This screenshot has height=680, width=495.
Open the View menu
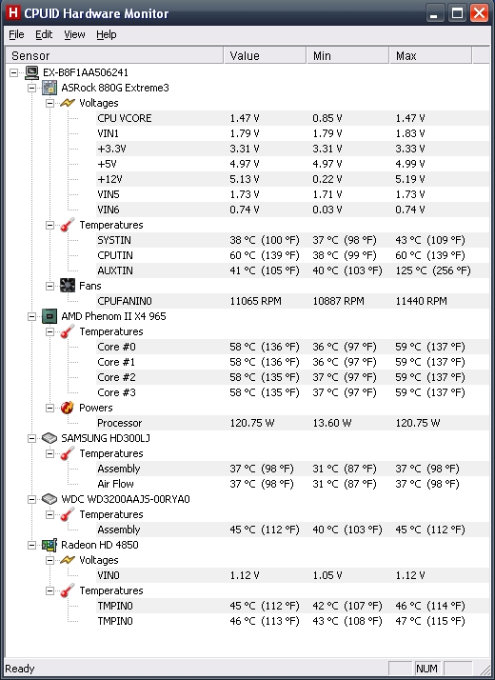click(x=74, y=34)
